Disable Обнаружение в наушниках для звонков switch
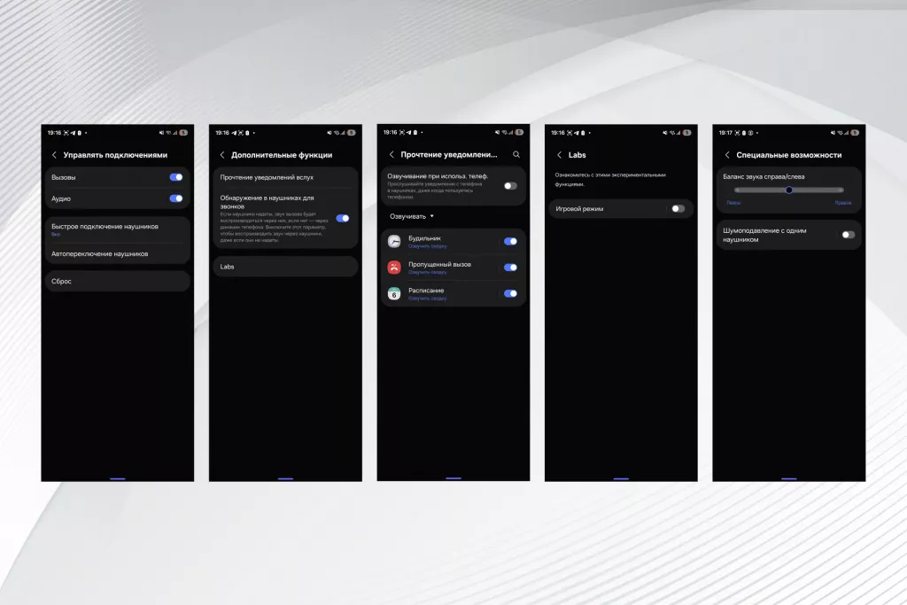This screenshot has width=907, height=605. click(343, 218)
